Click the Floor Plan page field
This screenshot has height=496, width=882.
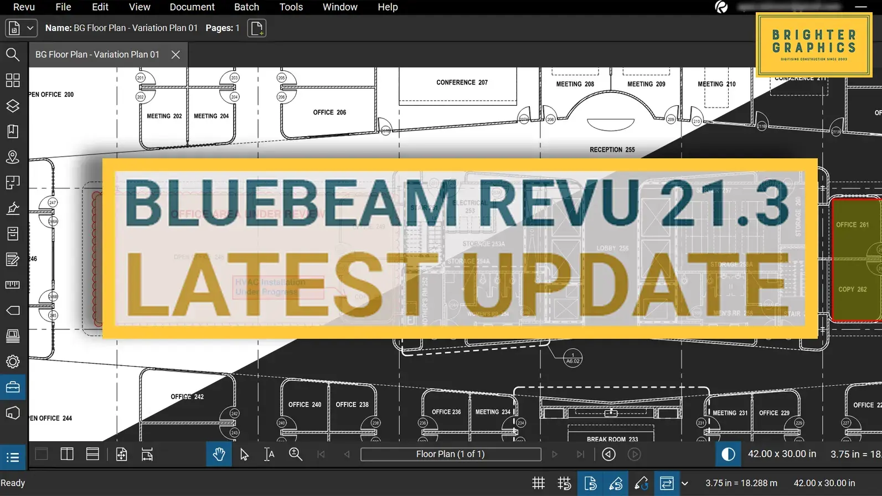[451, 454]
